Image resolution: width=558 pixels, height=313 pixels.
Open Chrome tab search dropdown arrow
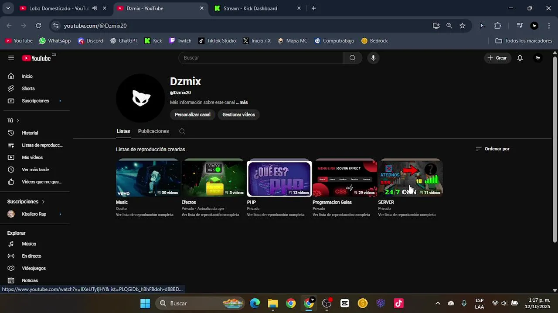tap(8, 8)
